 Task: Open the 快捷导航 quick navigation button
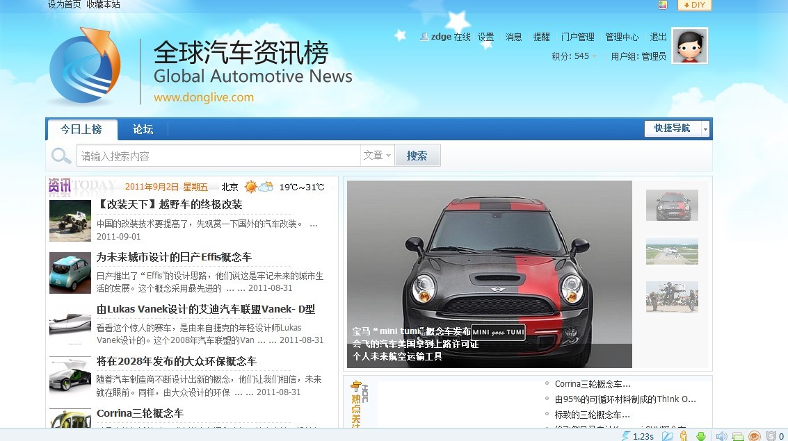[673, 128]
